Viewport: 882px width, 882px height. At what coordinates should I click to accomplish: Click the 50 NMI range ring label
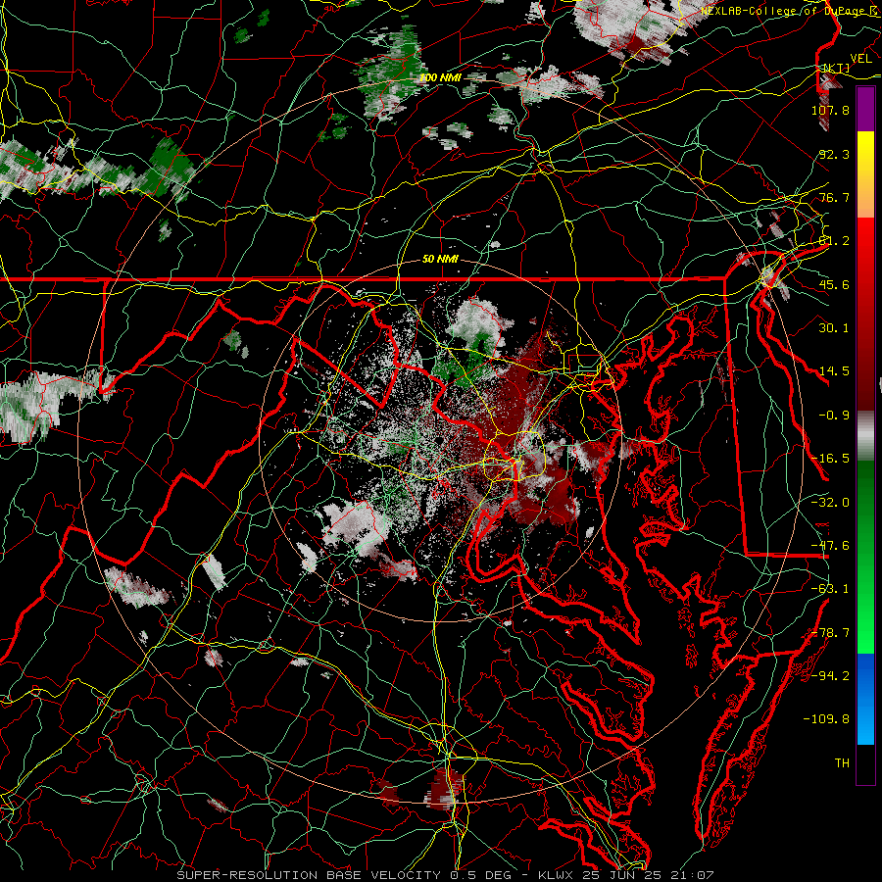440,259
